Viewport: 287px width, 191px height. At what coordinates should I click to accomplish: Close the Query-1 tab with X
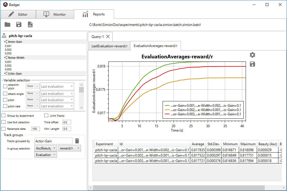pyautogui.click(x=108, y=36)
